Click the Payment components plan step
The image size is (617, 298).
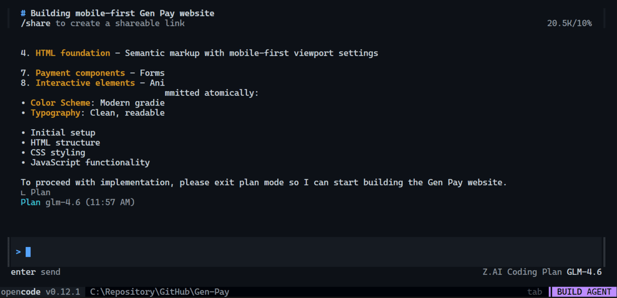click(80, 73)
